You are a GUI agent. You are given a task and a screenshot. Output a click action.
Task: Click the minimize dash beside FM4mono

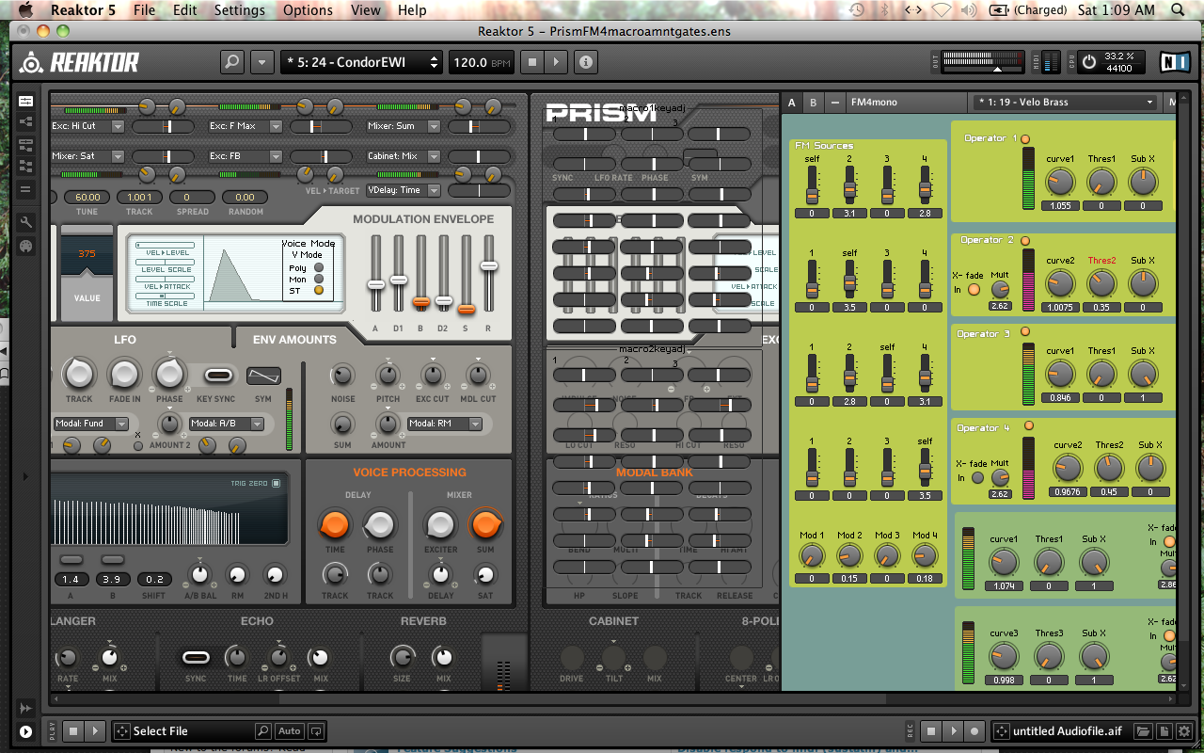(834, 102)
